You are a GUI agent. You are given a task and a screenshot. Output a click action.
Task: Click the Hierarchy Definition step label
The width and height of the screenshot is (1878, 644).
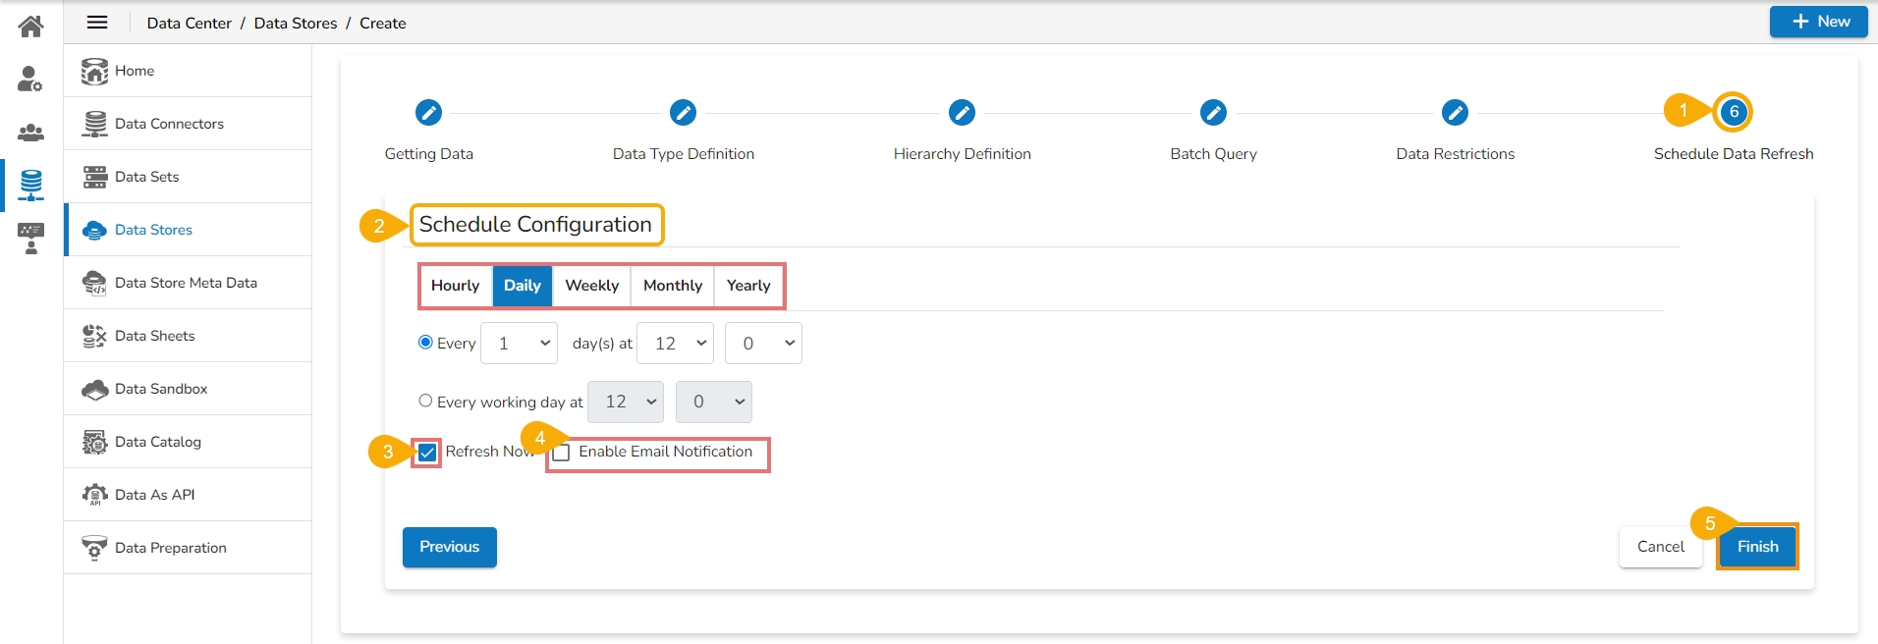[963, 154]
